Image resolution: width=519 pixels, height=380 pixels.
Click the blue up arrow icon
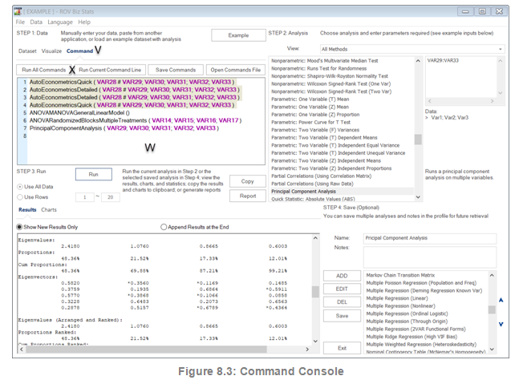501,300
